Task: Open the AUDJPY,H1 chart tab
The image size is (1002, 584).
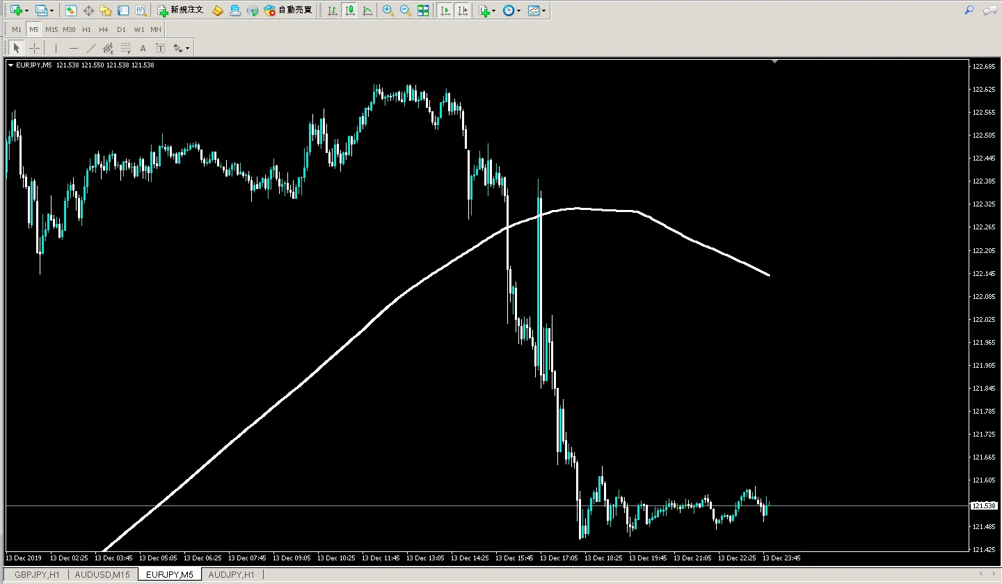Action: 231,574
